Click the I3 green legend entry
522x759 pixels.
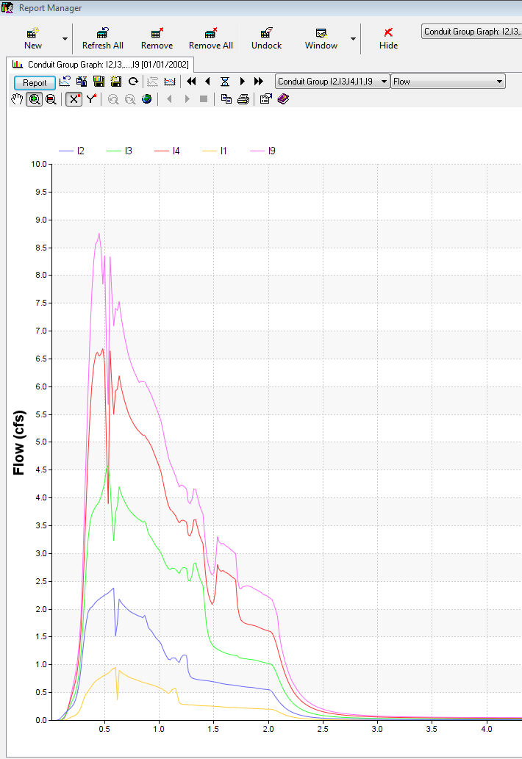tap(121, 151)
